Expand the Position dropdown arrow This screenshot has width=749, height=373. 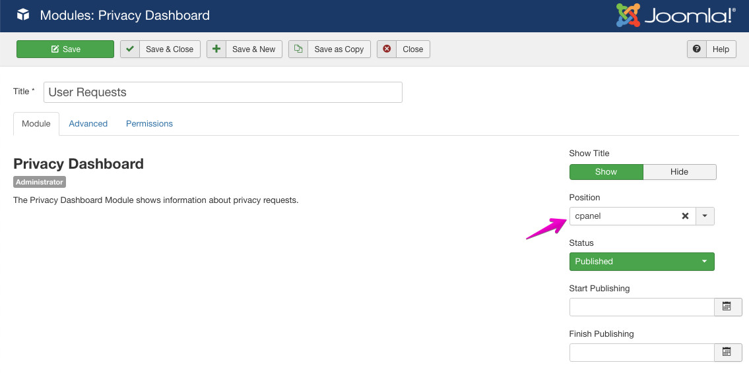pos(705,216)
